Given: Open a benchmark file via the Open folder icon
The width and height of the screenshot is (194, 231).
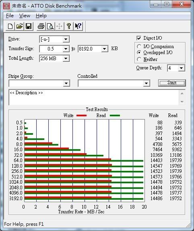Looking at the screenshot, I should tap(19, 26).
